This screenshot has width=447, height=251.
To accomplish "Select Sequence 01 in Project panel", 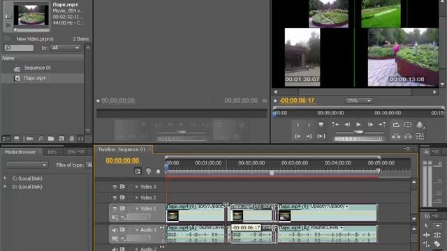I will 37,68.
